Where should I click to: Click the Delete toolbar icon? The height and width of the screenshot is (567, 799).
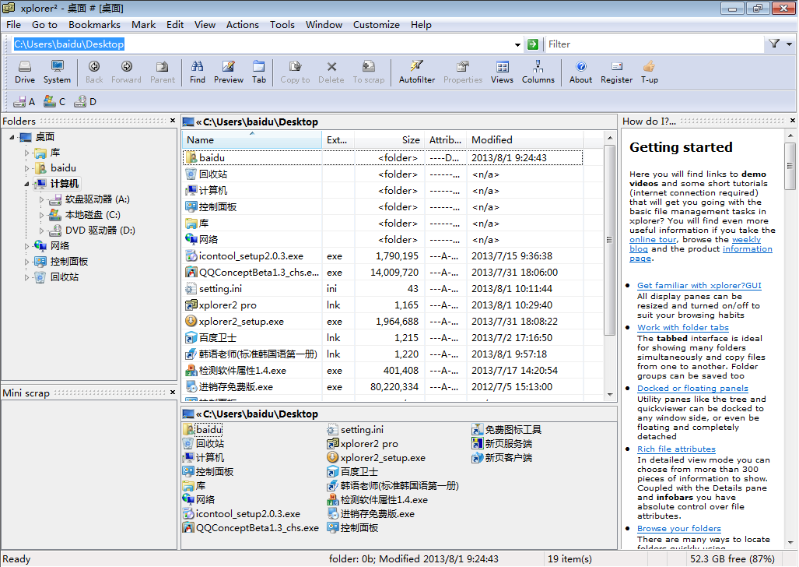coord(331,72)
